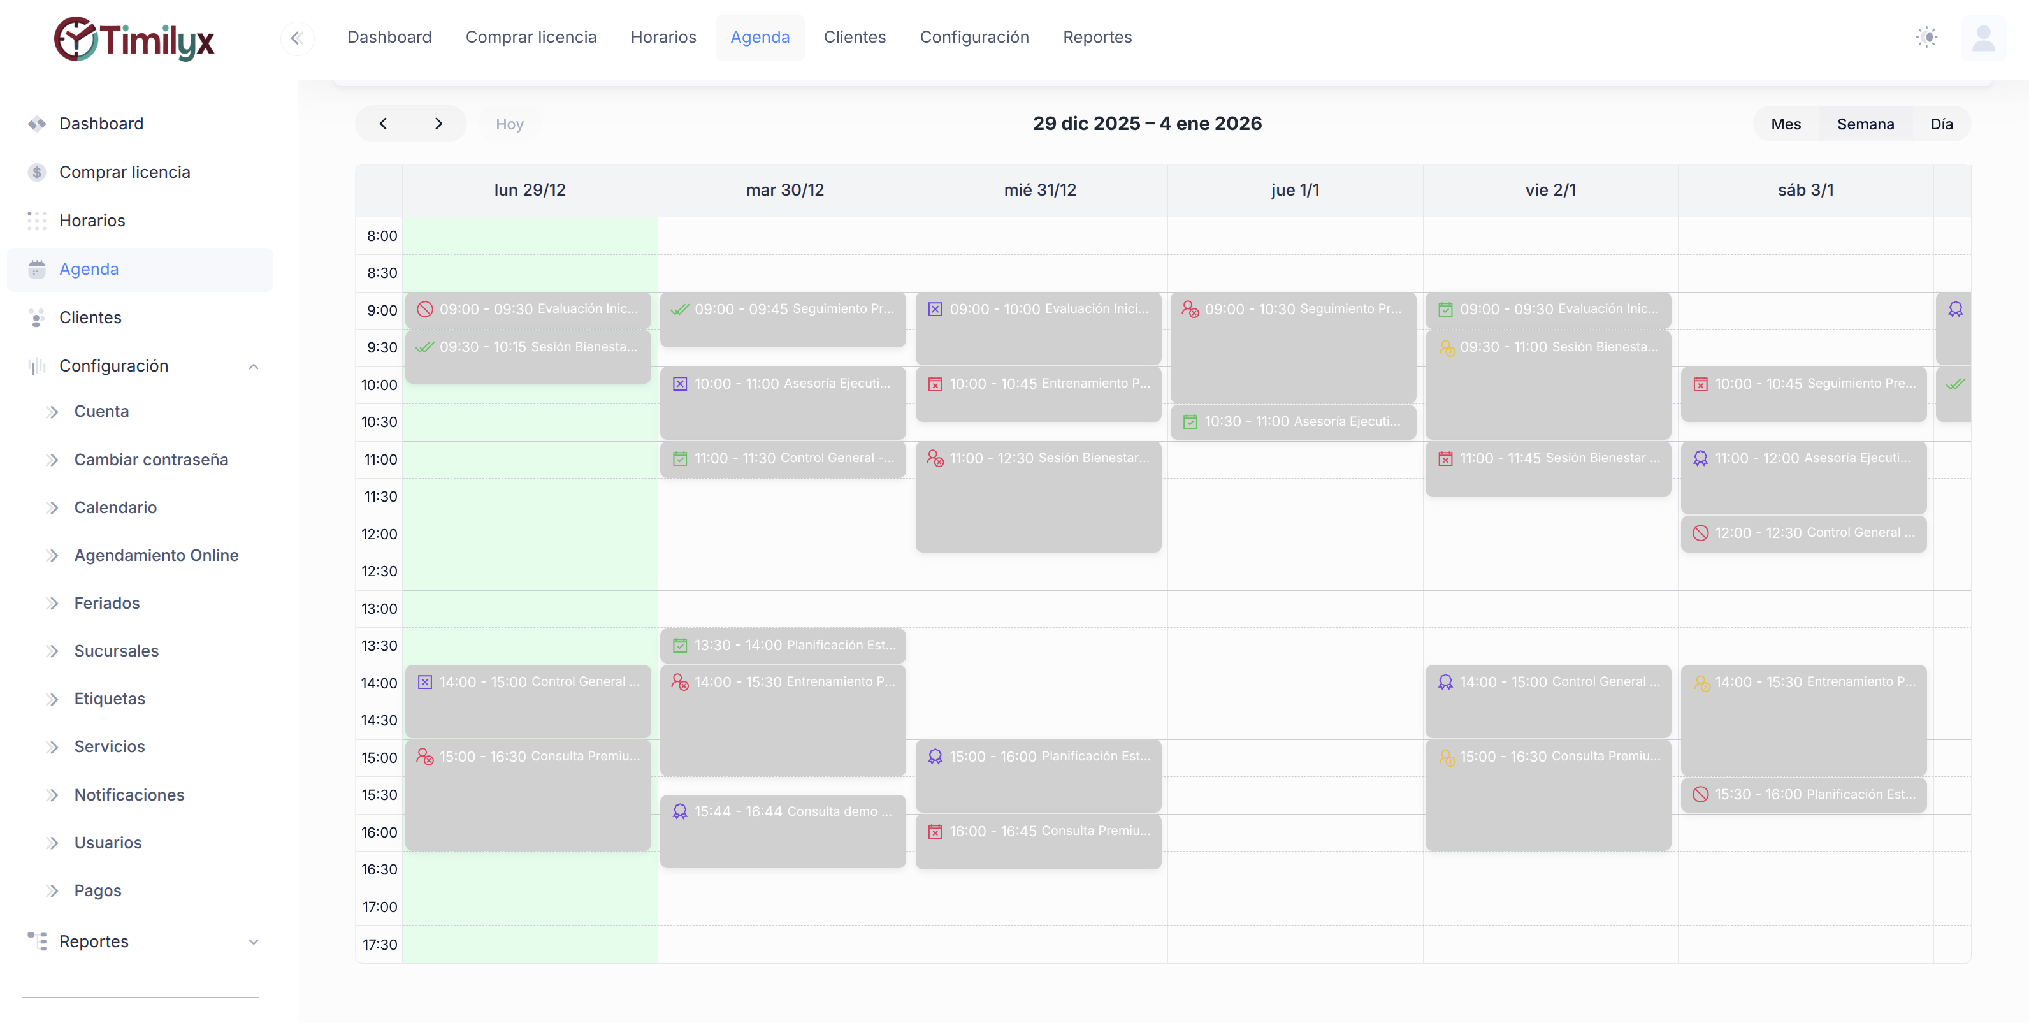2029x1023 pixels.
Task: Expand the Agendamiento Online submenu item
Action: click(156, 555)
